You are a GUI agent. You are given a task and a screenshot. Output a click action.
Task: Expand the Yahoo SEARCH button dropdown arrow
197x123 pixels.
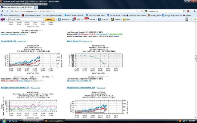[54, 19]
